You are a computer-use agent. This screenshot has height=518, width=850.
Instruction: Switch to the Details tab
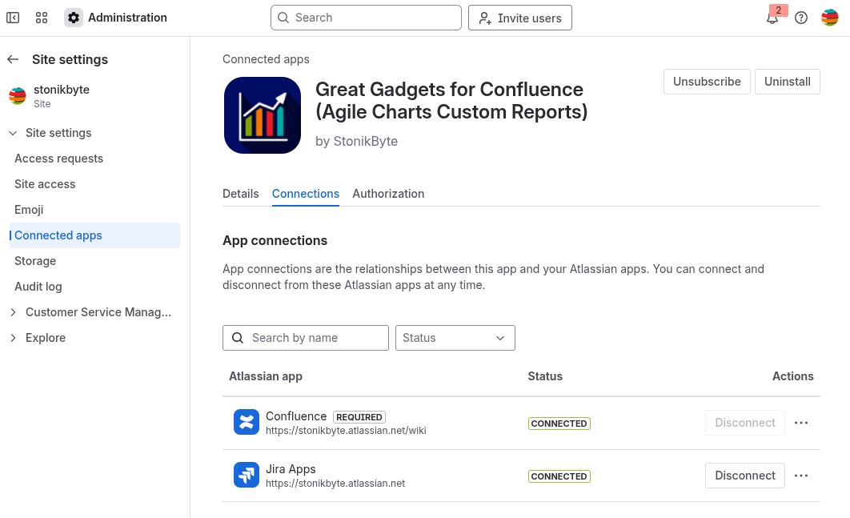(240, 194)
